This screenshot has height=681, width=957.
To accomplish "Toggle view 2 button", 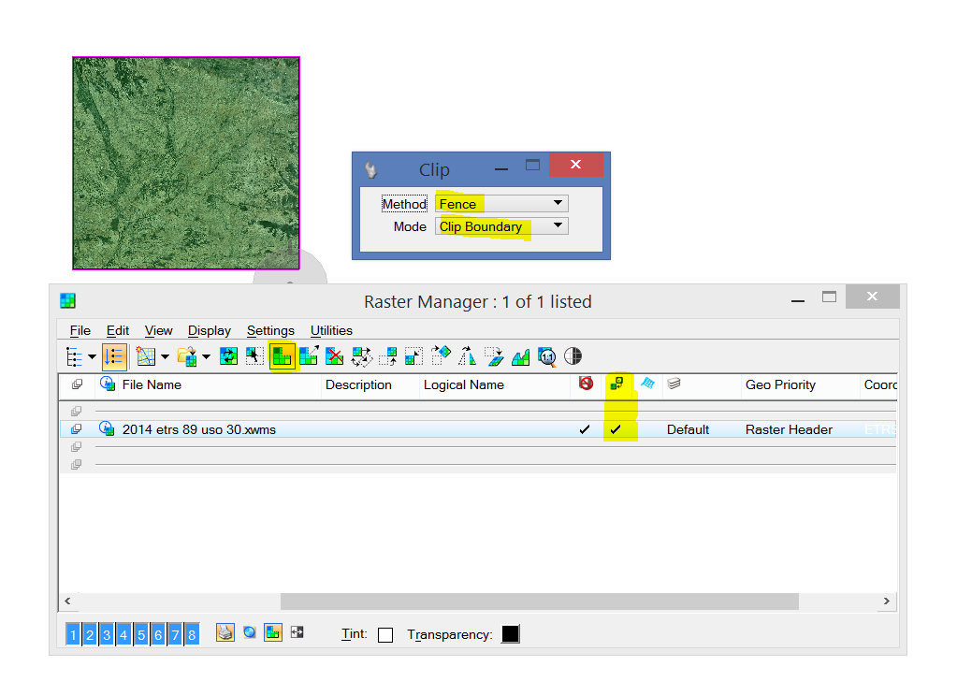I will [x=90, y=634].
